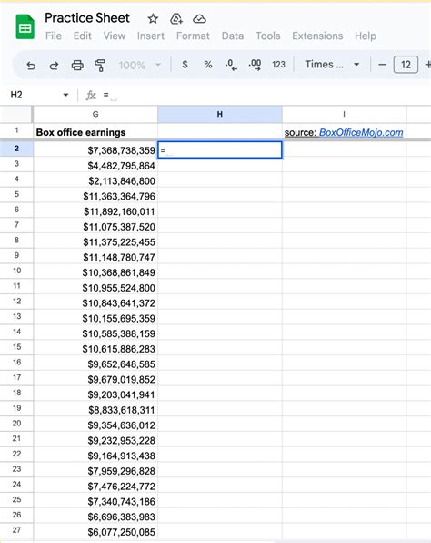This screenshot has height=543, width=431.
Task: Select column I header
Action: (x=344, y=114)
